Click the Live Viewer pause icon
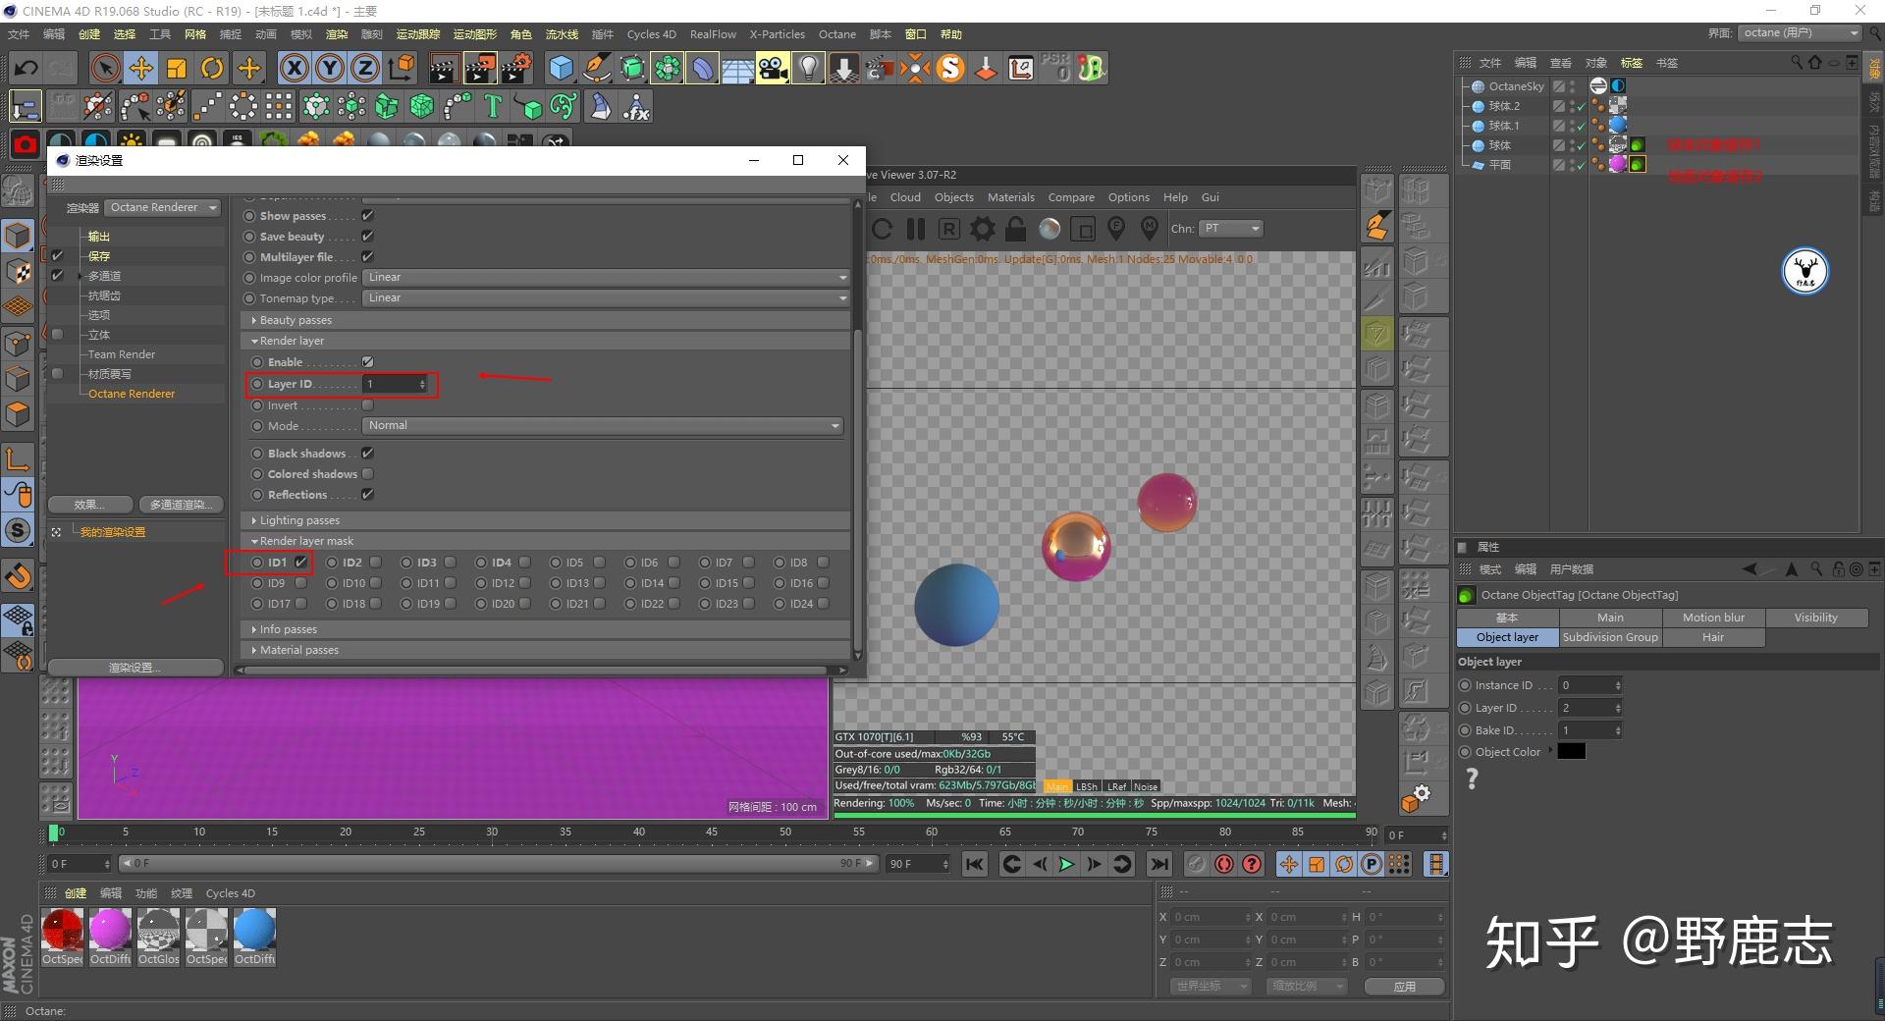Viewport: 1885px width, 1021px height. [x=916, y=229]
